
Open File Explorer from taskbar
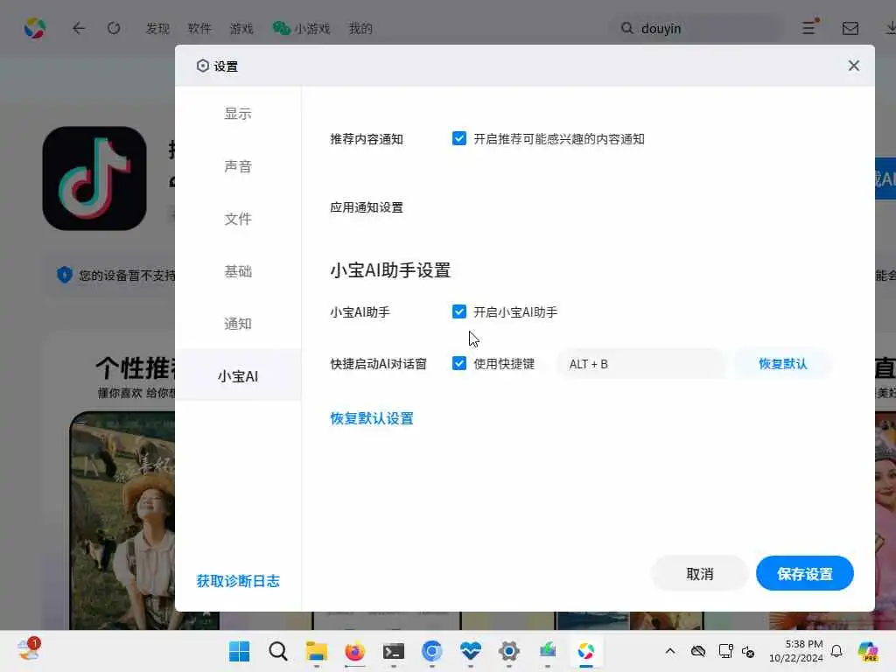coord(316,651)
